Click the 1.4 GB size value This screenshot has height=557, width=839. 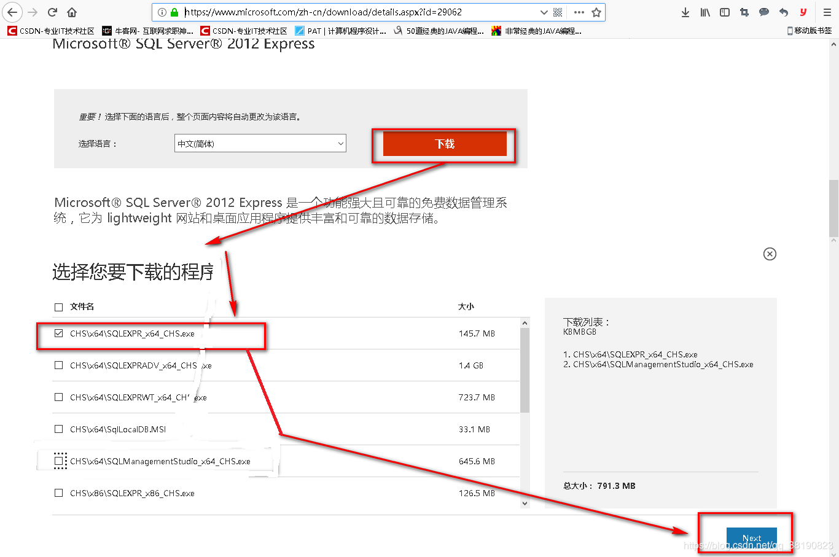pos(471,365)
